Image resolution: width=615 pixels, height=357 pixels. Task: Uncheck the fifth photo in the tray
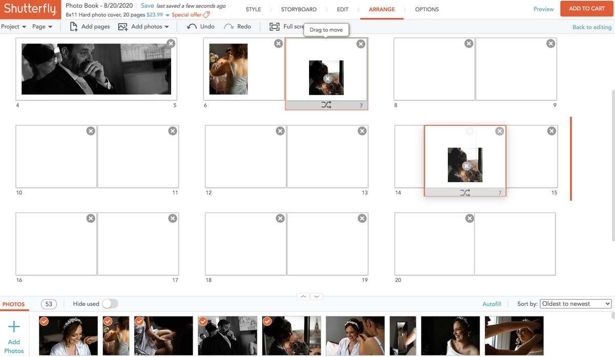tap(266, 321)
